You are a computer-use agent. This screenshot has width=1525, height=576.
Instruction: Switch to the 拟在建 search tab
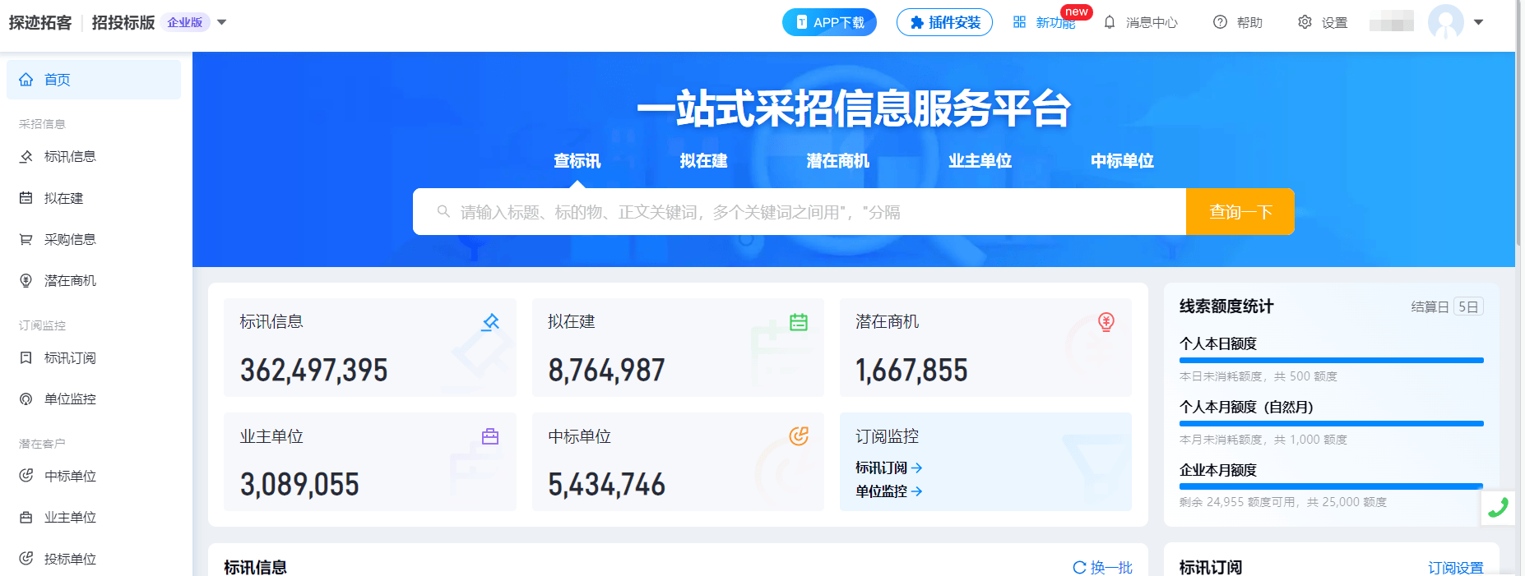coord(703,161)
